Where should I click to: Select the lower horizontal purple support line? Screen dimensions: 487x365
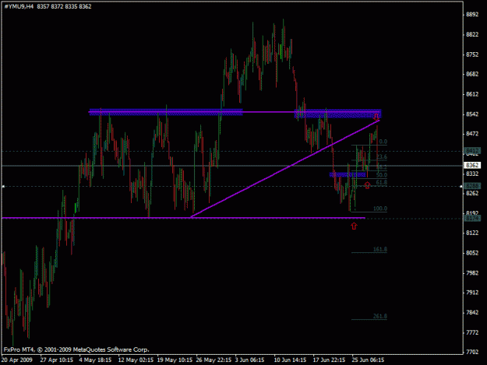183,218
